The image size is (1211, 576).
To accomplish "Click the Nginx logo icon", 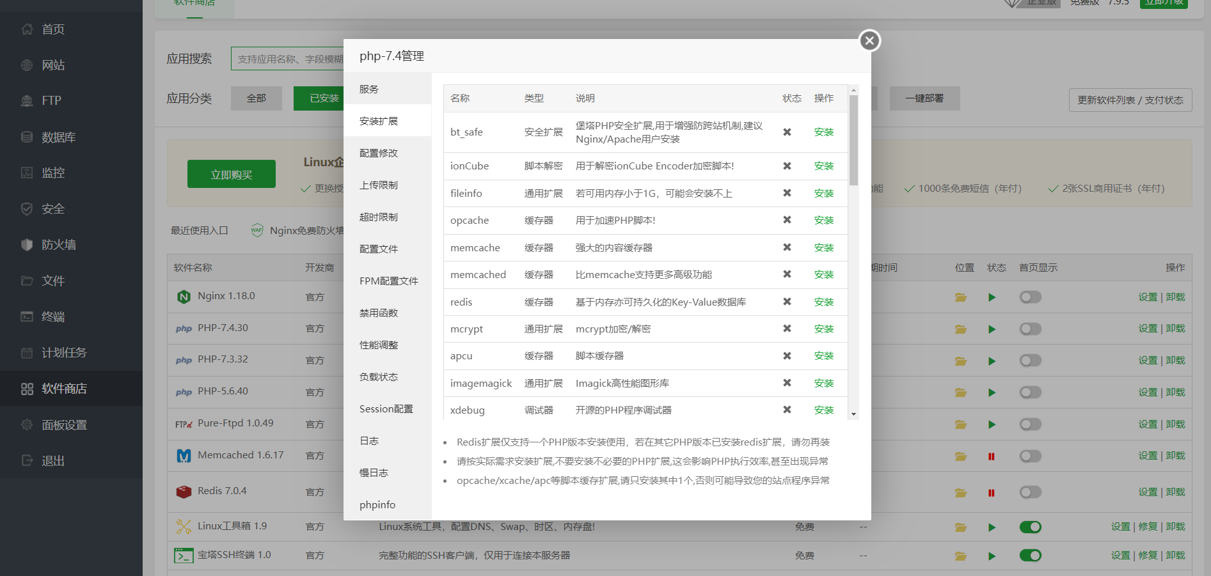I will point(184,296).
